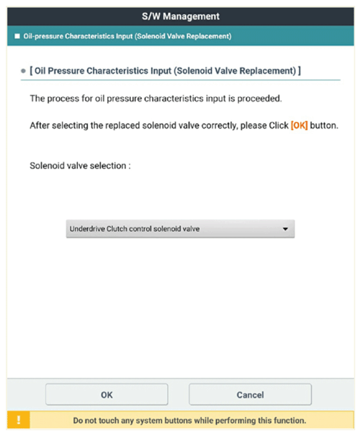Click the teal divider line under heading
This screenshot has height=436, width=361.
click(180, 80)
